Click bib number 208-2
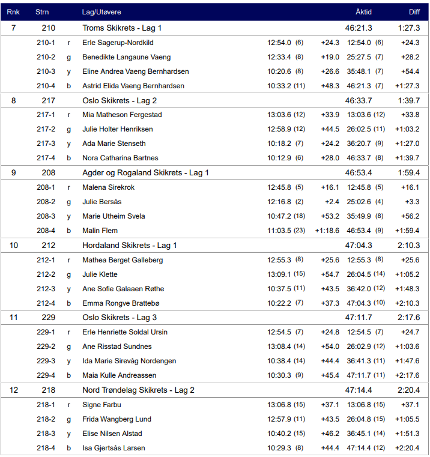This screenshot has height=457, width=430. click(x=46, y=202)
